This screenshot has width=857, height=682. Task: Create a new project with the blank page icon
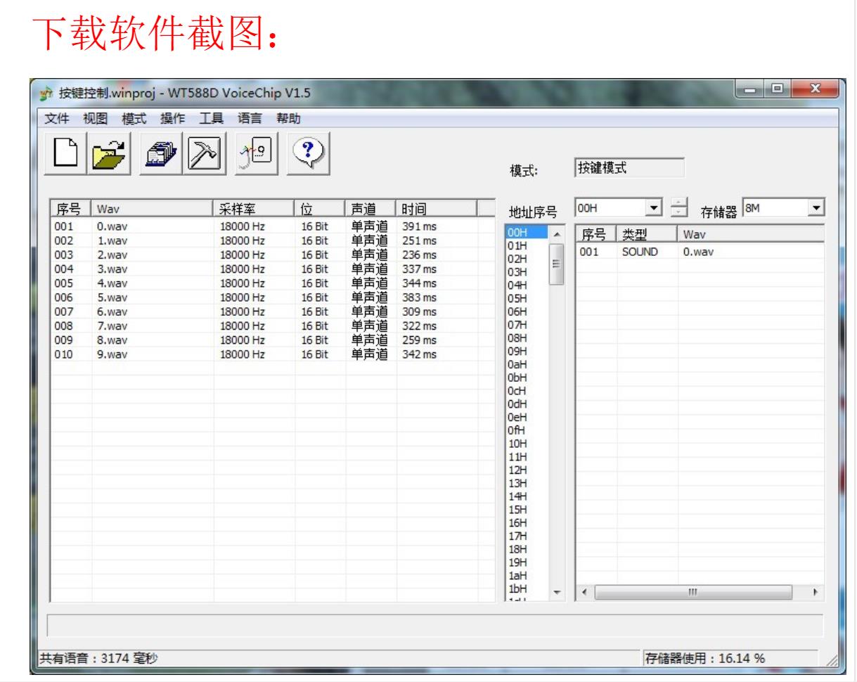pyautogui.click(x=65, y=154)
